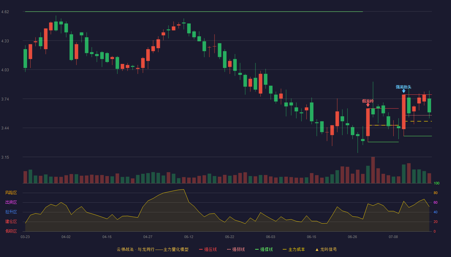451x257 pixels.
Task: Toggle the 主力成本 legend entry
Action: point(294,249)
